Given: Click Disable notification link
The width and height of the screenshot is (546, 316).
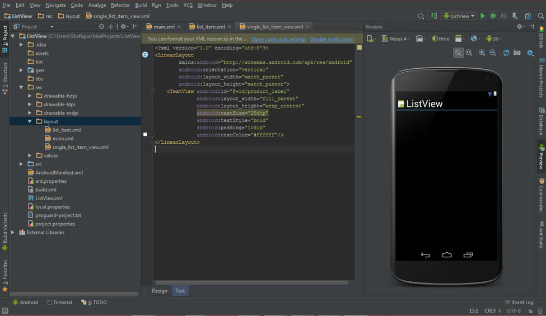Looking at the screenshot, I should (x=332, y=39).
